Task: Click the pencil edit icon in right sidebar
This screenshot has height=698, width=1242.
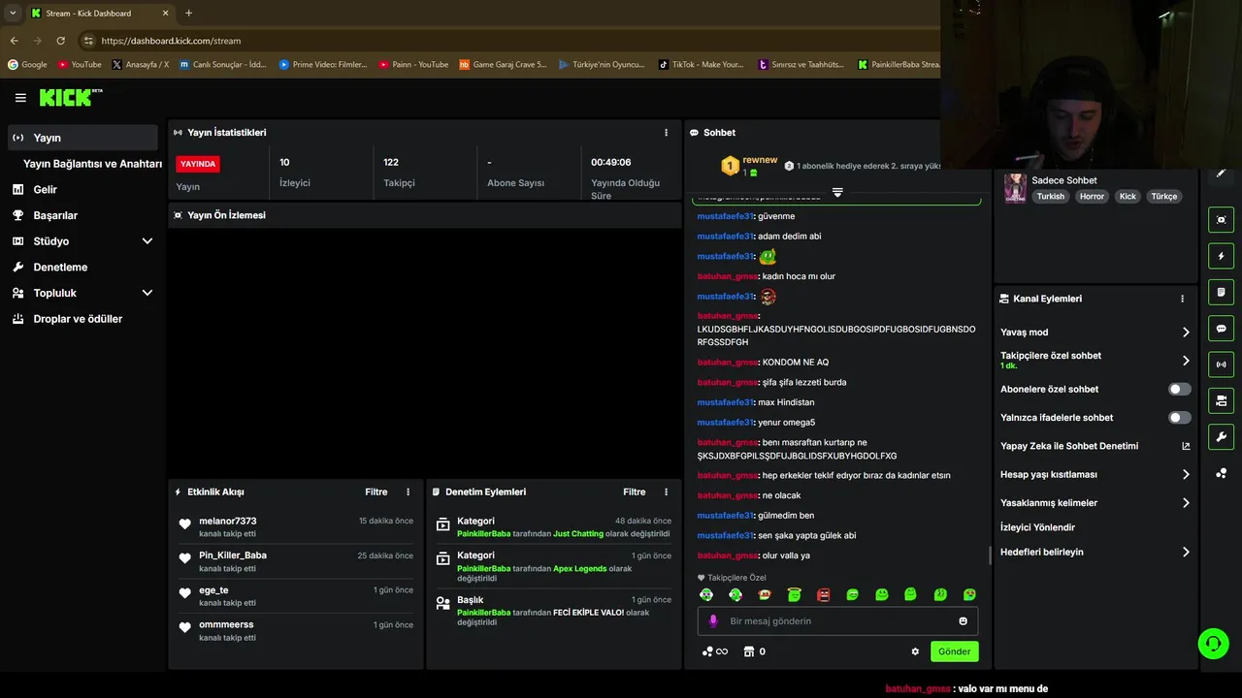Action: (x=1221, y=173)
